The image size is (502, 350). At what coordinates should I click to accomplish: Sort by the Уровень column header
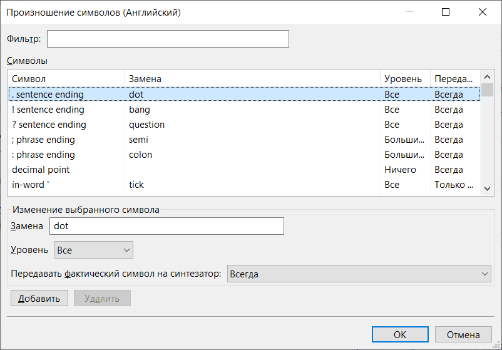404,79
